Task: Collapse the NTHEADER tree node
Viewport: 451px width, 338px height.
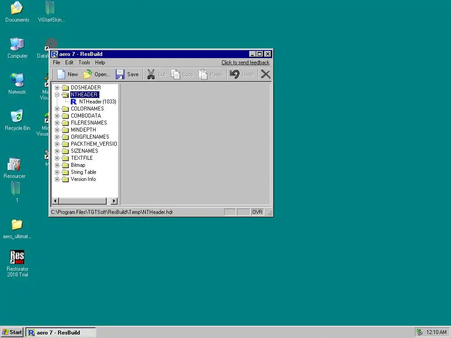Action: click(x=57, y=95)
